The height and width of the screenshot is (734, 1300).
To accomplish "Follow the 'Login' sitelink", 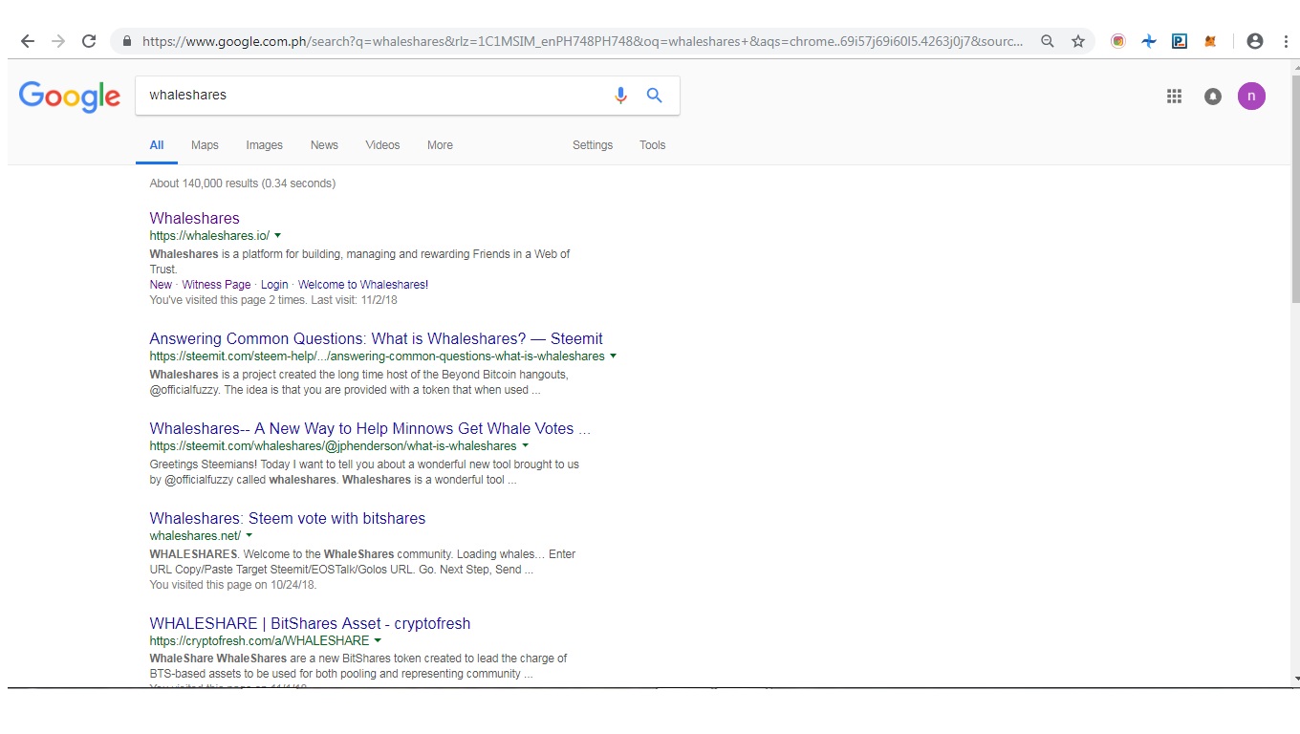I will pyautogui.click(x=274, y=285).
